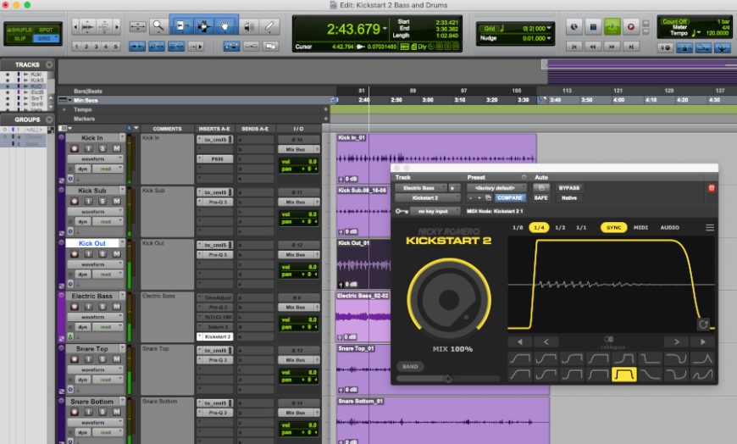Image resolution: width=737 pixels, height=444 pixels.
Task: Solo the Kick In track
Action: coord(103,148)
